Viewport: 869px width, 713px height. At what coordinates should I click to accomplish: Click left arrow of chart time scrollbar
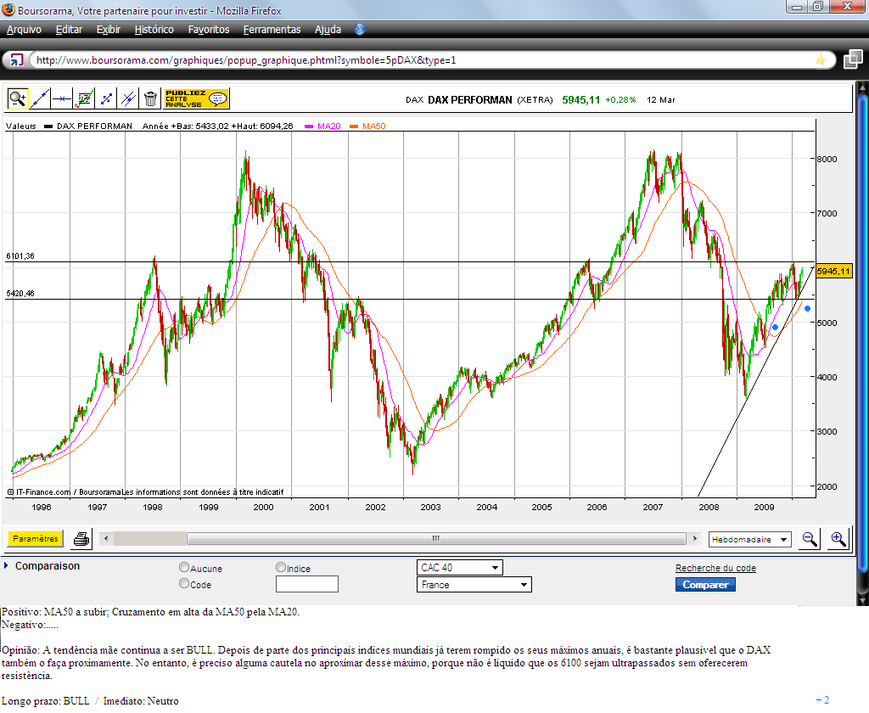click(106, 538)
